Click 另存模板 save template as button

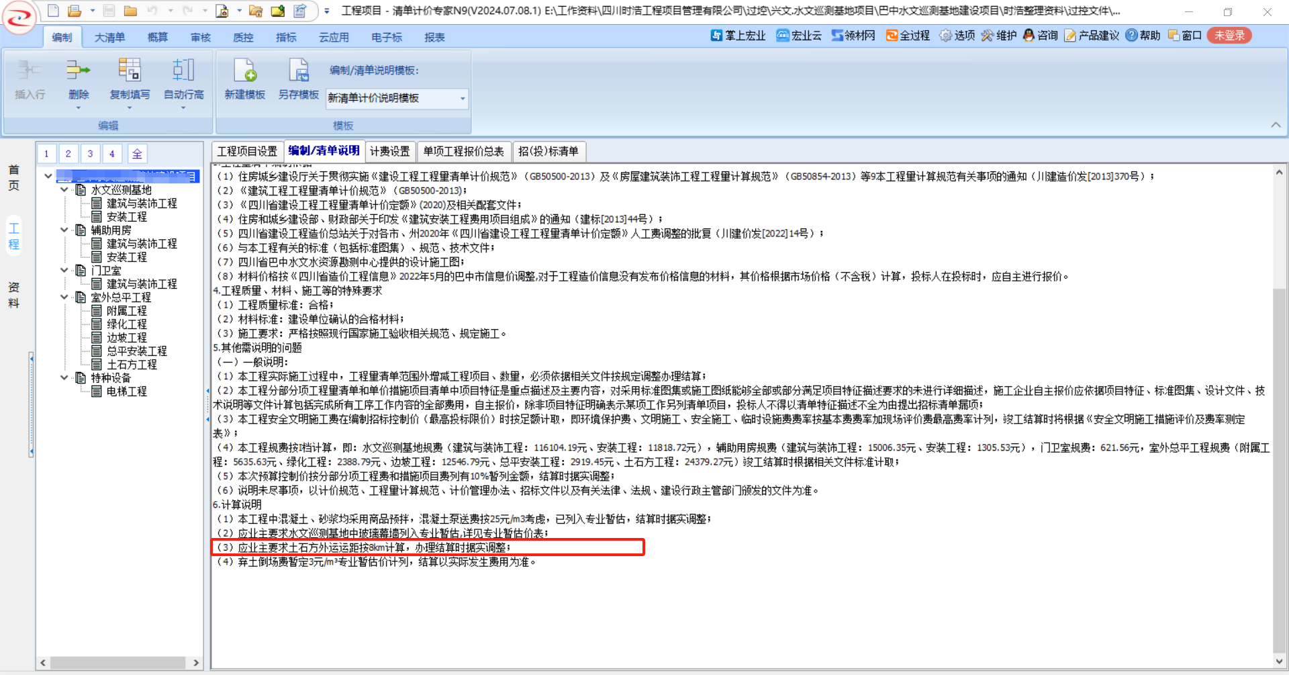(x=299, y=79)
